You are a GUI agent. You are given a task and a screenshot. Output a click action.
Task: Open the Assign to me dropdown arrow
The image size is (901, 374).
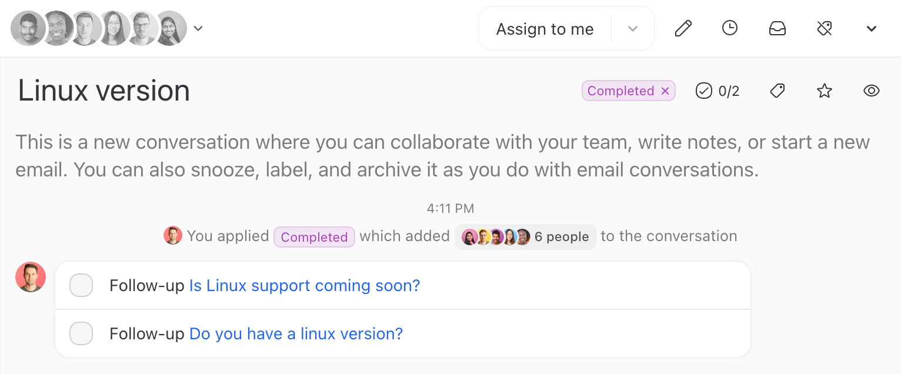pos(633,28)
